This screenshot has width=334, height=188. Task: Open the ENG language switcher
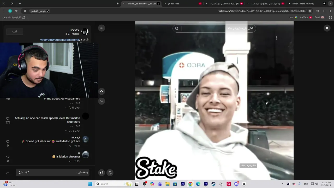click(x=306, y=184)
